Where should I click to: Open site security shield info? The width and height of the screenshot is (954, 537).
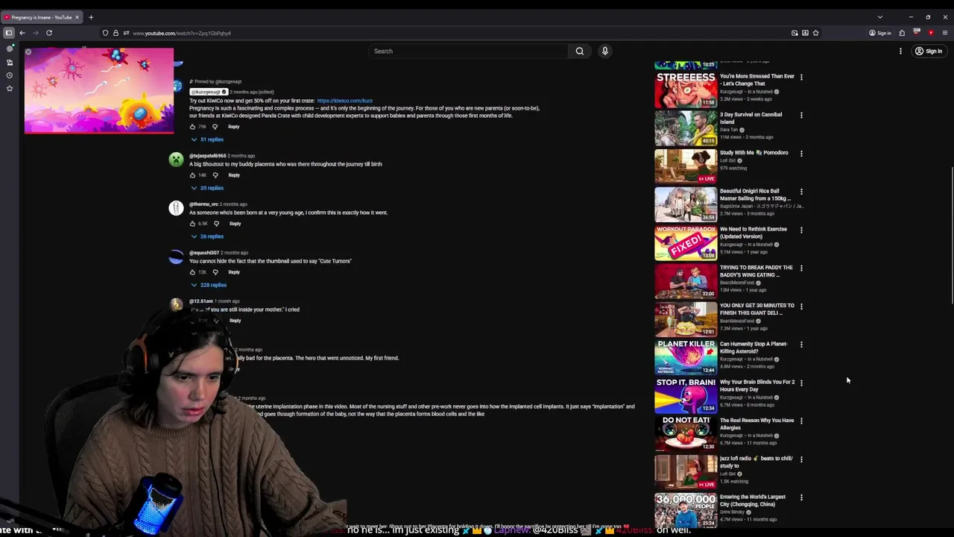coord(105,33)
